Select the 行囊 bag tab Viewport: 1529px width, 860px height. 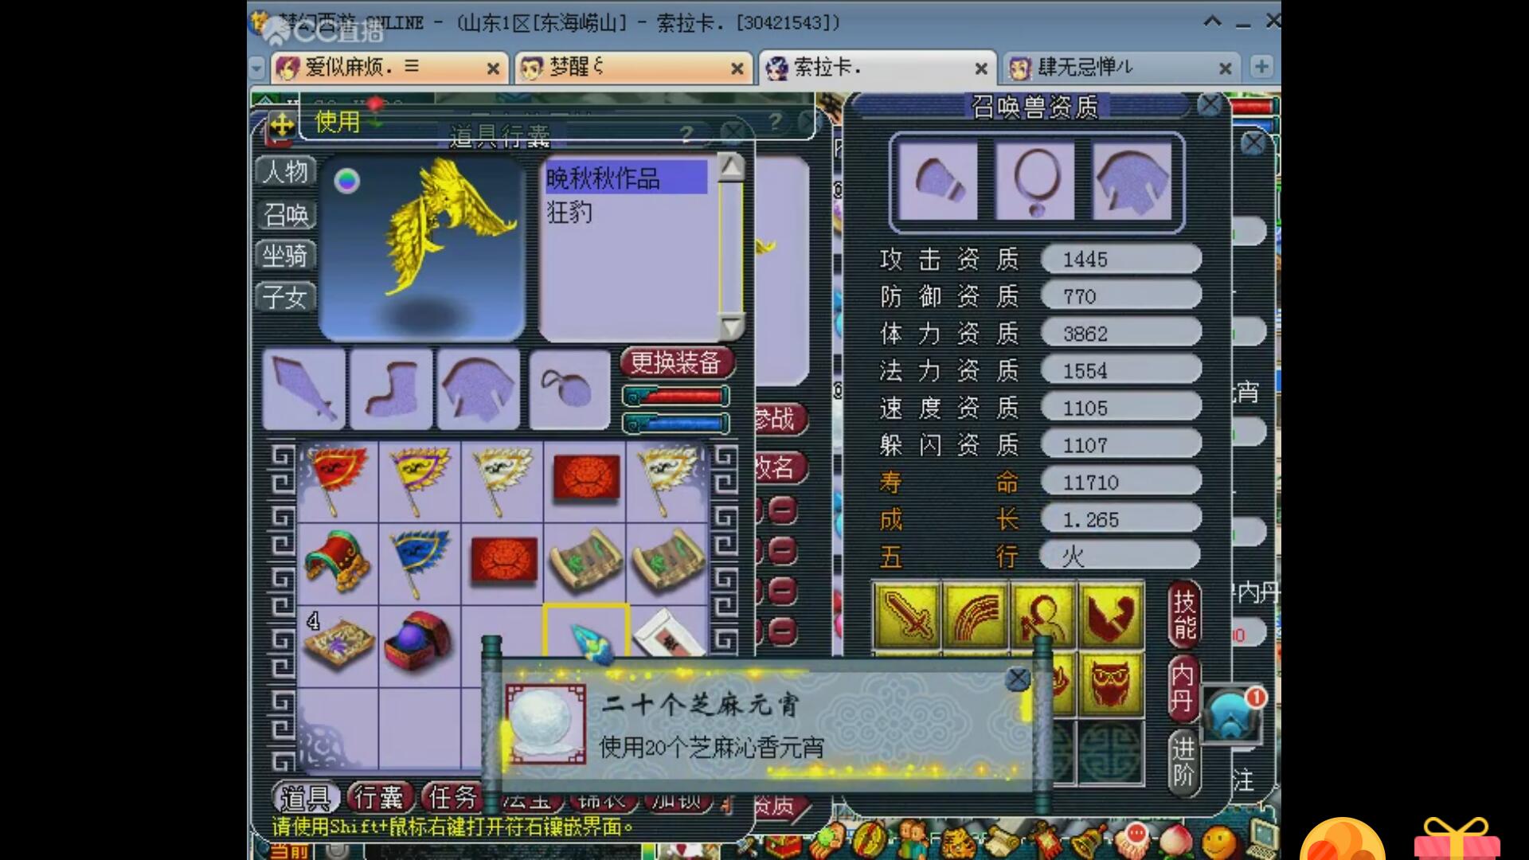379,797
